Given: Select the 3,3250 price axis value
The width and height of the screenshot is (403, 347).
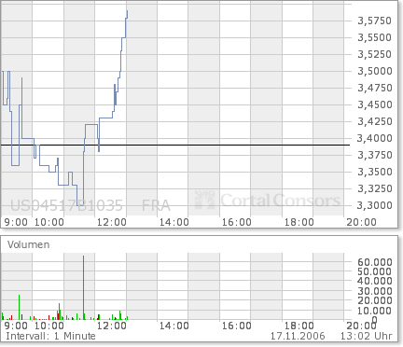Looking at the screenshot, I should (x=374, y=188).
